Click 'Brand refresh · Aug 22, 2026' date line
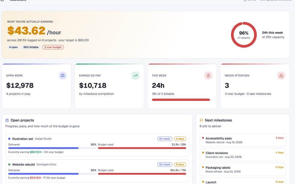 223,172
